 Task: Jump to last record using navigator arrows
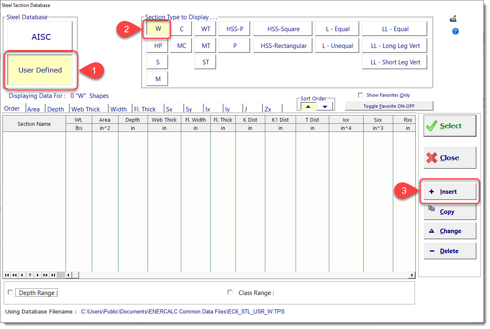53,275
